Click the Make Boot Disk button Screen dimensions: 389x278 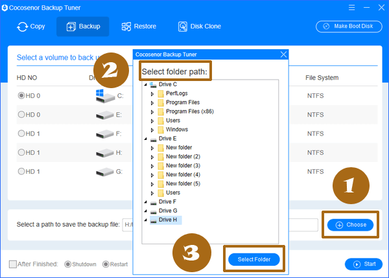(349, 27)
